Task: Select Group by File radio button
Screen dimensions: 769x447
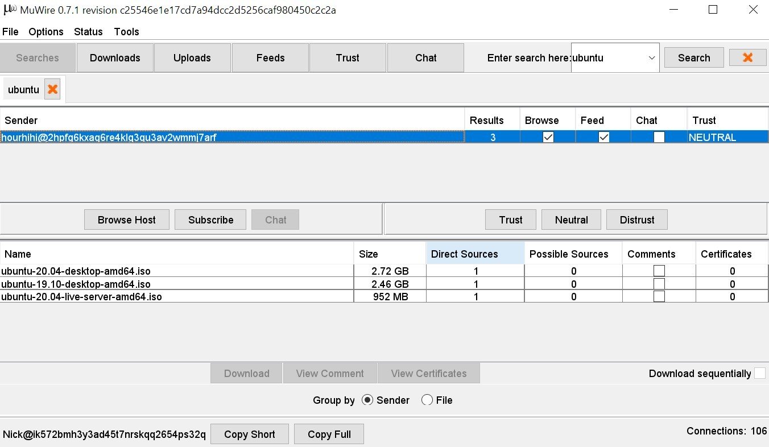Action: click(x=427, y=400)
